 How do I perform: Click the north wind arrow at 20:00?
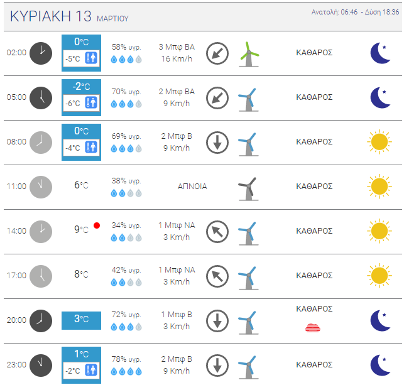tap(217, 321)
